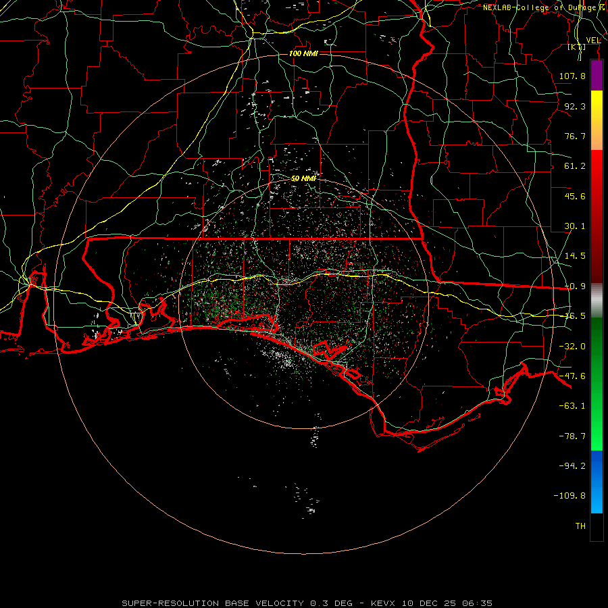Select the -0.9 velocity scale value
The image size is (608, 608).
(x=575, y=286)
